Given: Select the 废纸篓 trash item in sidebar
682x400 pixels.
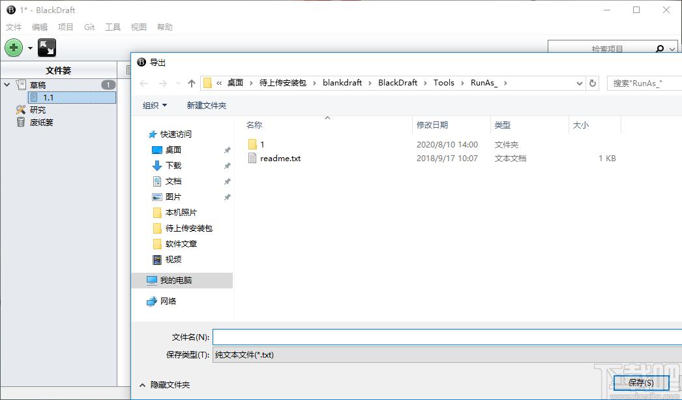Looking at the screenshot, I should click(x=41, y=122).
